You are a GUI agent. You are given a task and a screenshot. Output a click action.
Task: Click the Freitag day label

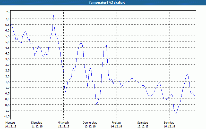coord(116,123)
